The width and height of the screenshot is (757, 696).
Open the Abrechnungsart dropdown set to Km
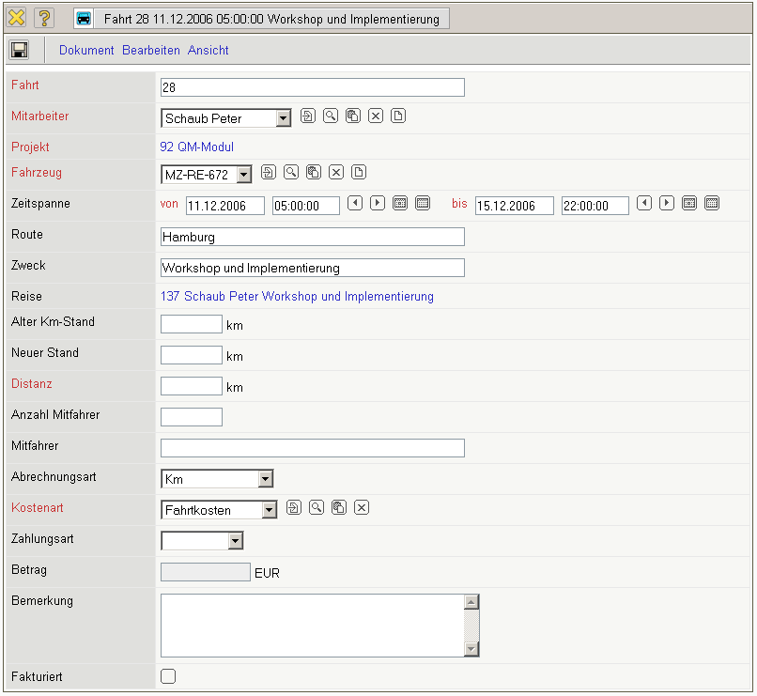(x=265, y=479)
